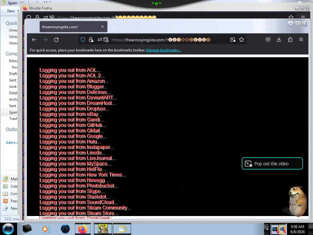Image resolution: width=313 pixels, height=235 pixels.
Task: Click the dark sphere app in taskbar
Action: 65,229
